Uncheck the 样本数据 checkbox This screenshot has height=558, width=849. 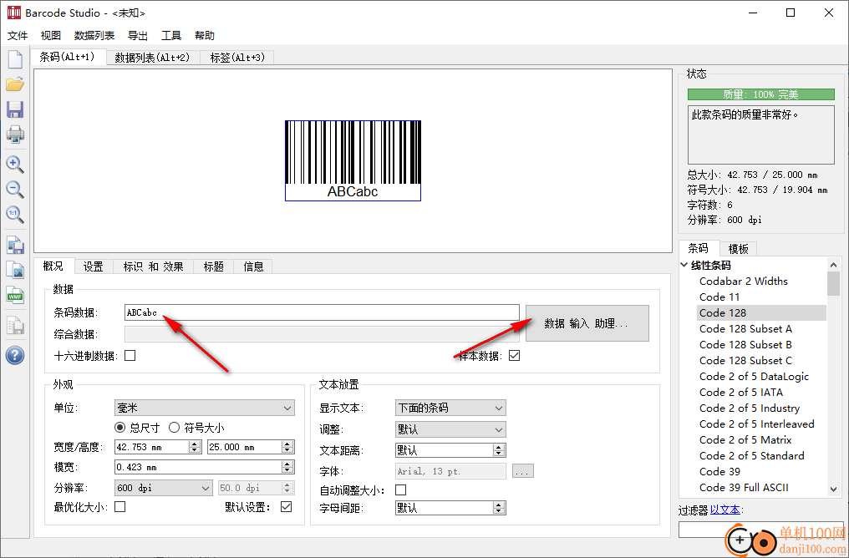click(515, 356)
